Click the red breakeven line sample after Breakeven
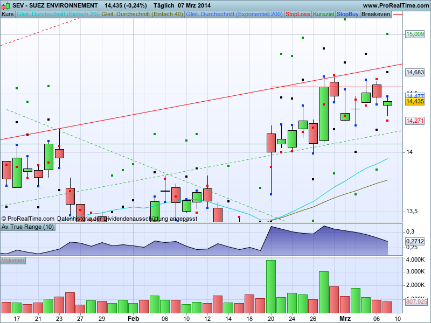 [398, 15]
